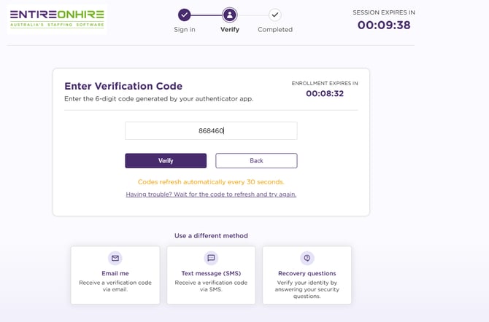Select the Sign in step label
The height and width of the screenshot is (322, 489).
pos(185,30)
